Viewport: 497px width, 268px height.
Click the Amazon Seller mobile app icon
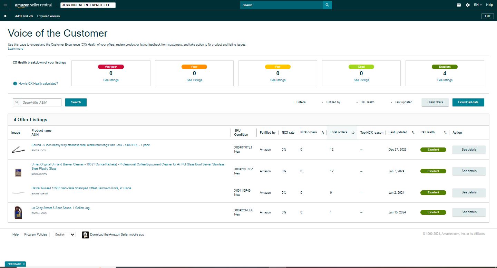click(x=85, y=235)
